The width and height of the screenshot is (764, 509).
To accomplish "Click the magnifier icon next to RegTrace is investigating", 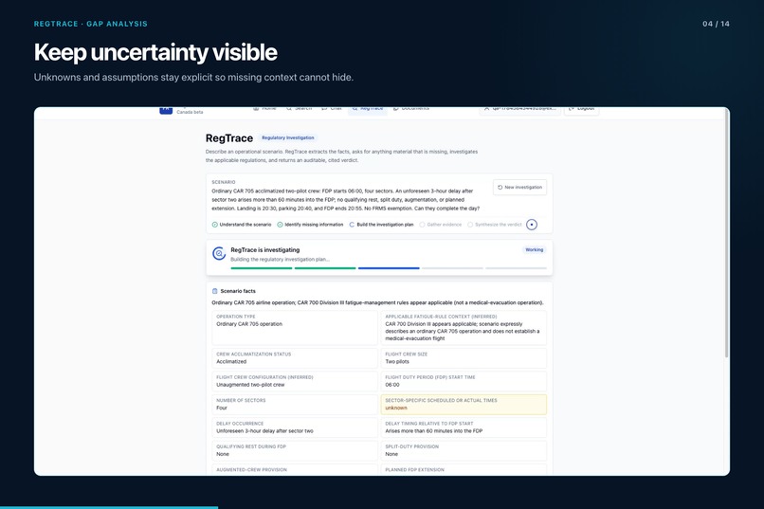I will 219,253.
